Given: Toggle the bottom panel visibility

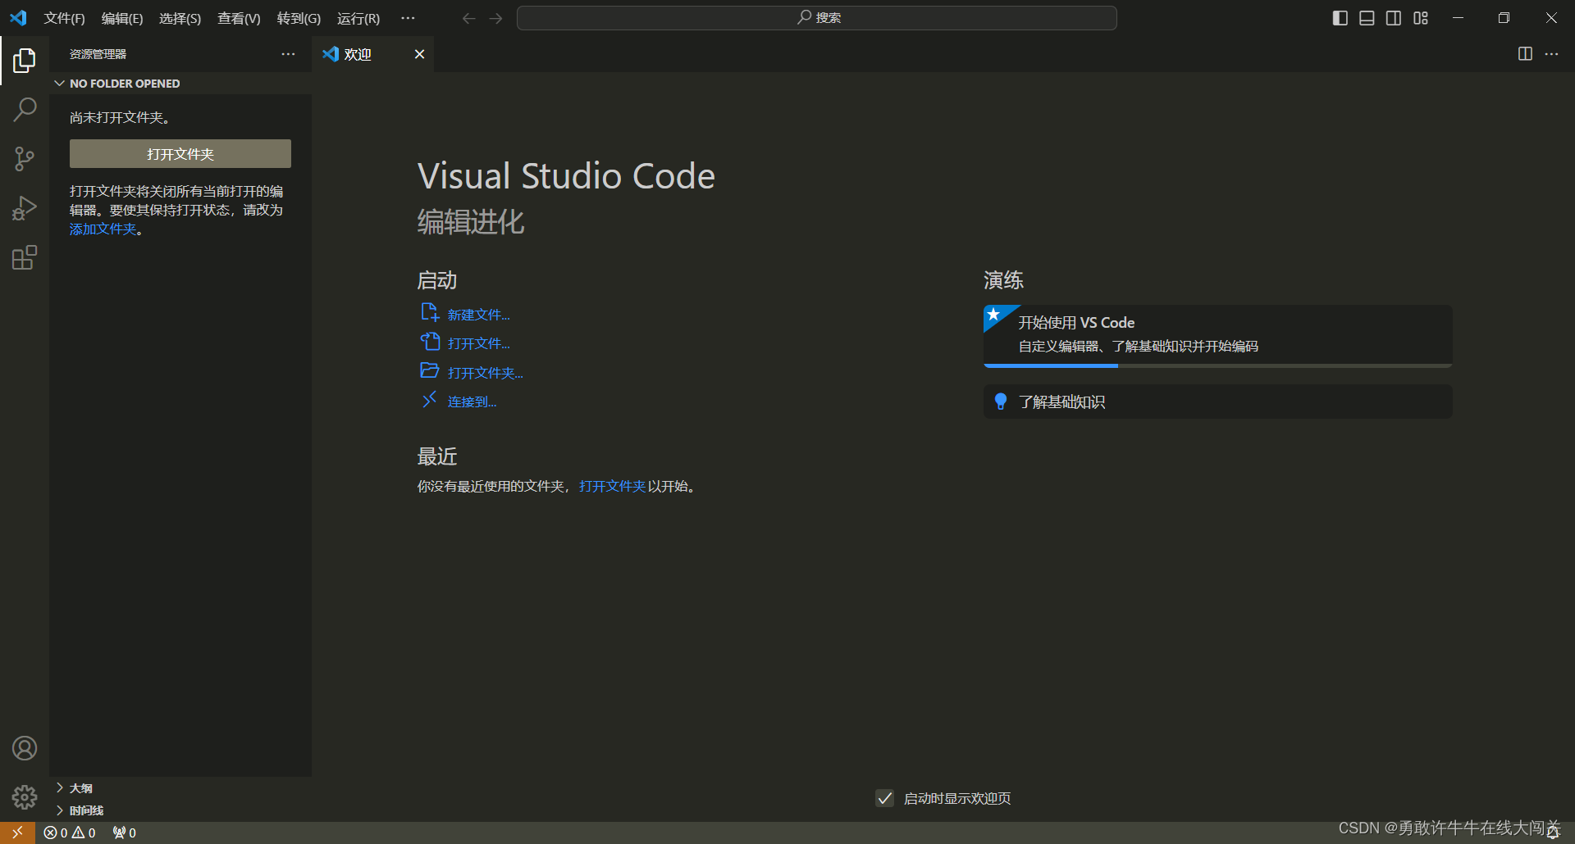Looking at the screenshot, I should (1367, 18).
